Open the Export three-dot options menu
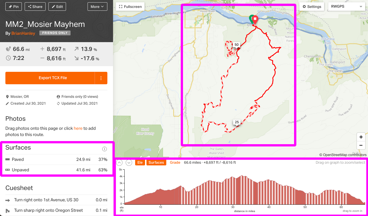The width and height of the screenshot is (368, 216). (x=101, y=78)
